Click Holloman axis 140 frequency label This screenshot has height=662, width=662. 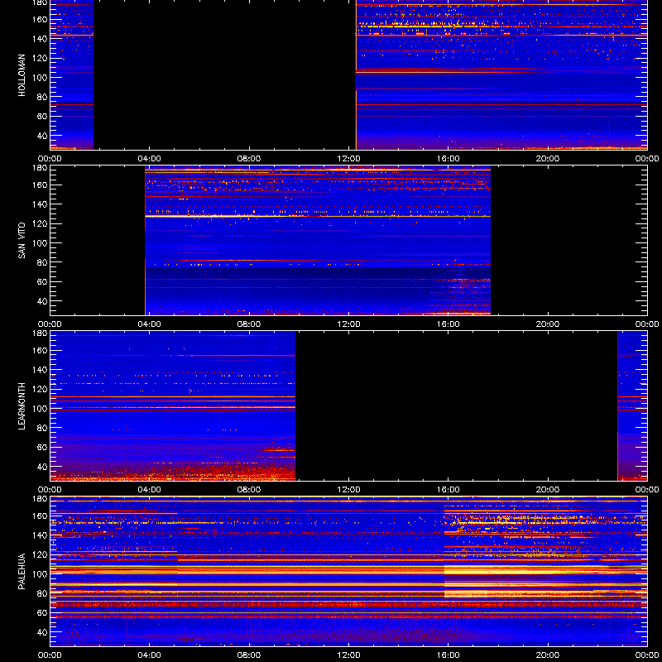pos(40,39)
